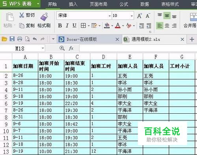Expand fill color dropdown arrow

pos(112,26)
